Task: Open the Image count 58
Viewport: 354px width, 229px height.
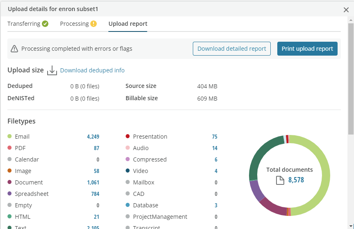Action: 96,171
